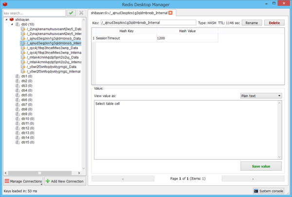Viewport: 292px width, 197px height.
Task: Click key icon of /_y0wr2f3vnfoqdyviilygmgiz_Data
Action: point(23,67)
